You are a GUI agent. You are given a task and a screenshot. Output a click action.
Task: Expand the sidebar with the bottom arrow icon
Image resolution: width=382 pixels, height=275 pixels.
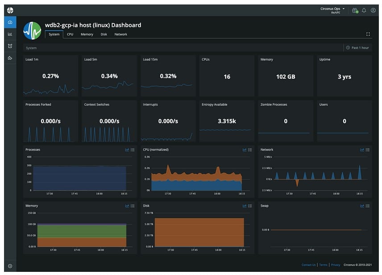10,266
